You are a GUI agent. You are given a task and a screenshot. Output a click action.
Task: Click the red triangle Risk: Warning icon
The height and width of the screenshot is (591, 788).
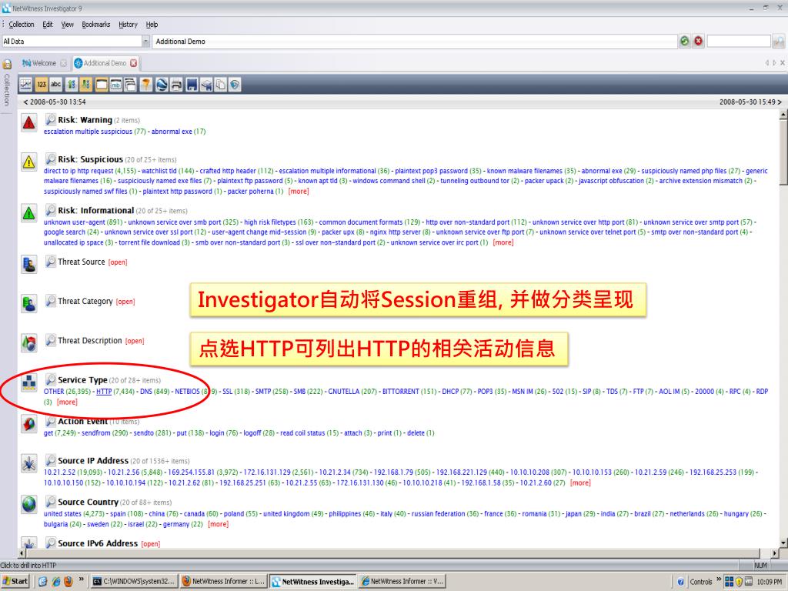tap(29, 122)
